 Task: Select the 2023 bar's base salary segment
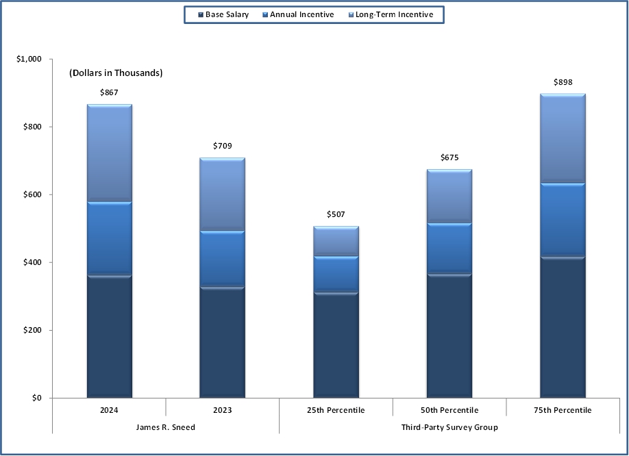point(222,342)
